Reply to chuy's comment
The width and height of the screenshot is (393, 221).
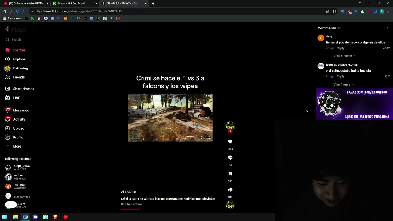tap(340, 48)
